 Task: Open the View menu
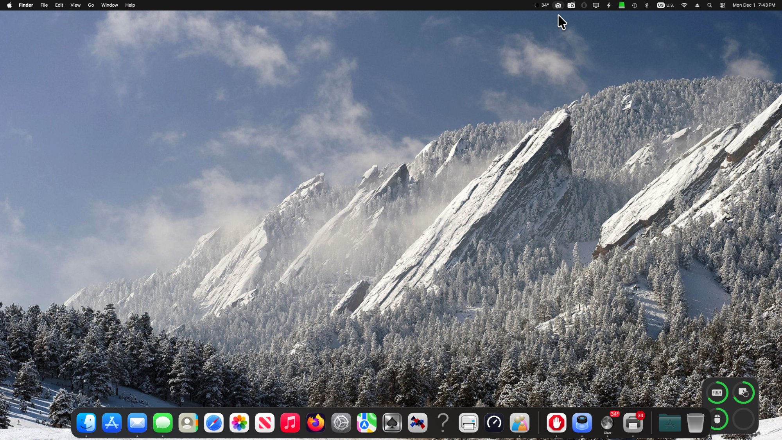75,5
